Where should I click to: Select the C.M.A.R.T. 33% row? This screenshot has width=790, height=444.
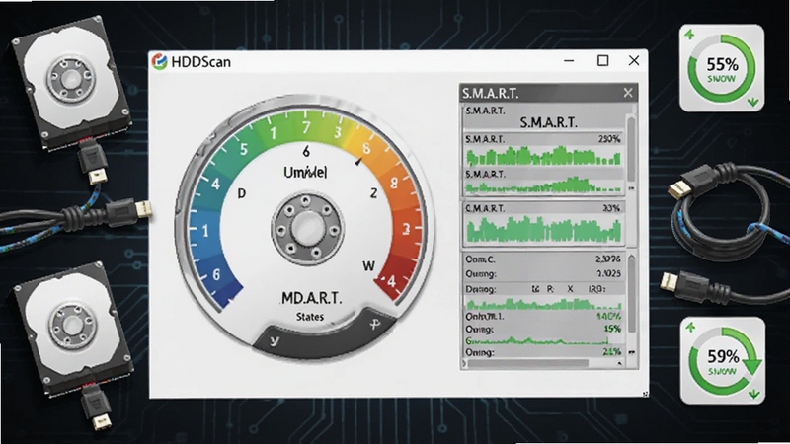543,208
